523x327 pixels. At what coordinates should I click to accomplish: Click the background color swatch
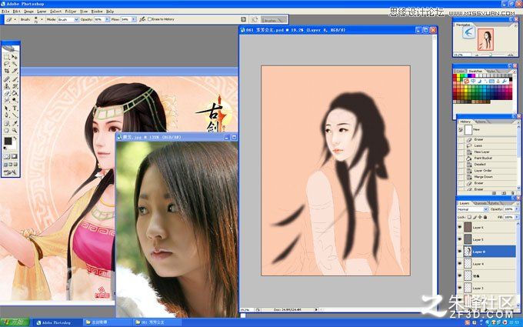(x=13, y=145)
